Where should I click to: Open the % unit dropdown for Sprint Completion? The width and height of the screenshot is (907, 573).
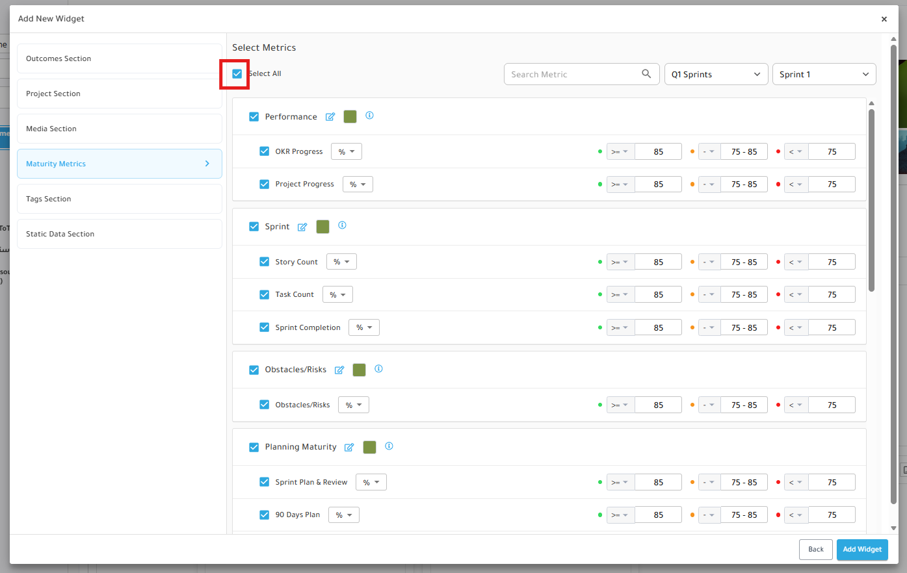[x=364, y=327]
